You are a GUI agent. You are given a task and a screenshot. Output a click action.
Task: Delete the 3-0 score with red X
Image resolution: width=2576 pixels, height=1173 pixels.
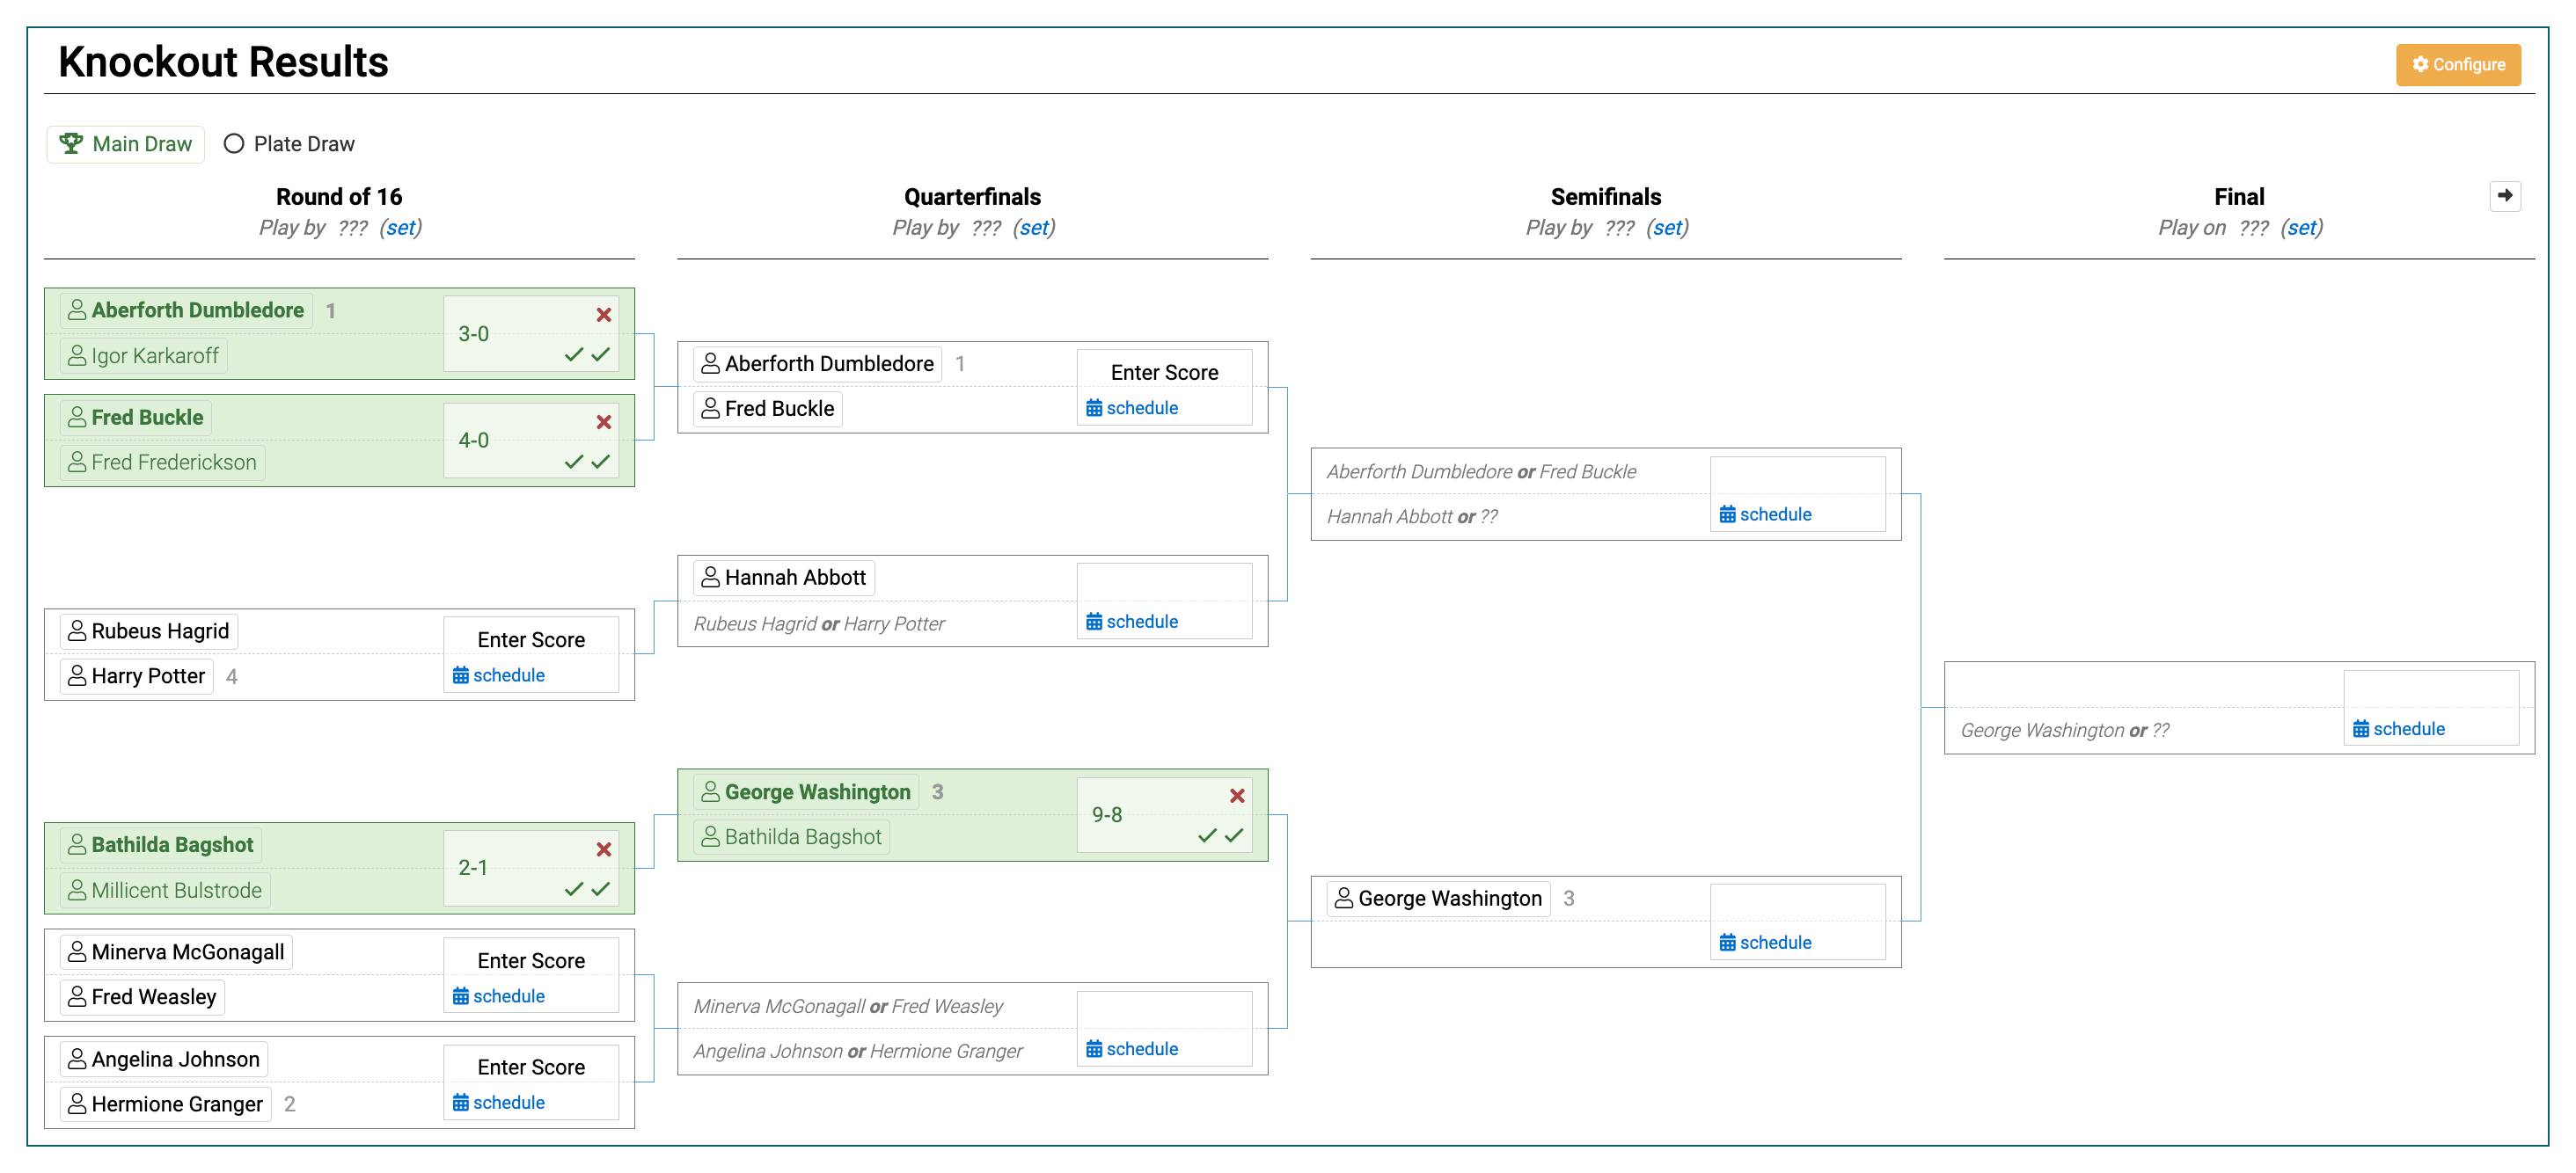[x=603, y=315]
